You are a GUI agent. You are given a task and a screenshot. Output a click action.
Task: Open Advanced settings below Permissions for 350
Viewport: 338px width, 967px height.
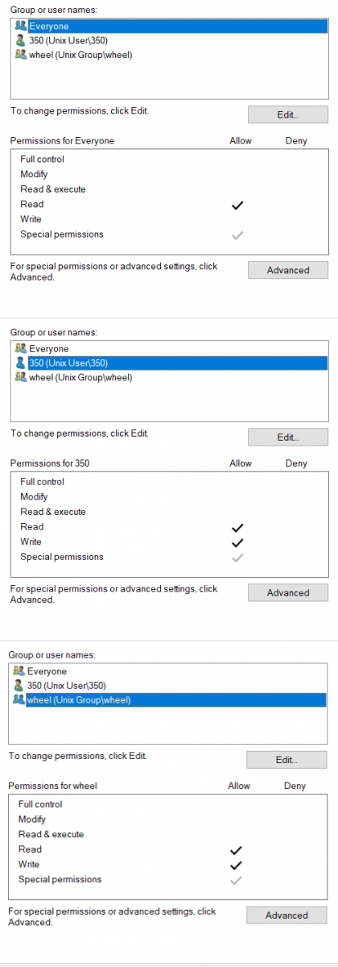(x=287, y=592)
